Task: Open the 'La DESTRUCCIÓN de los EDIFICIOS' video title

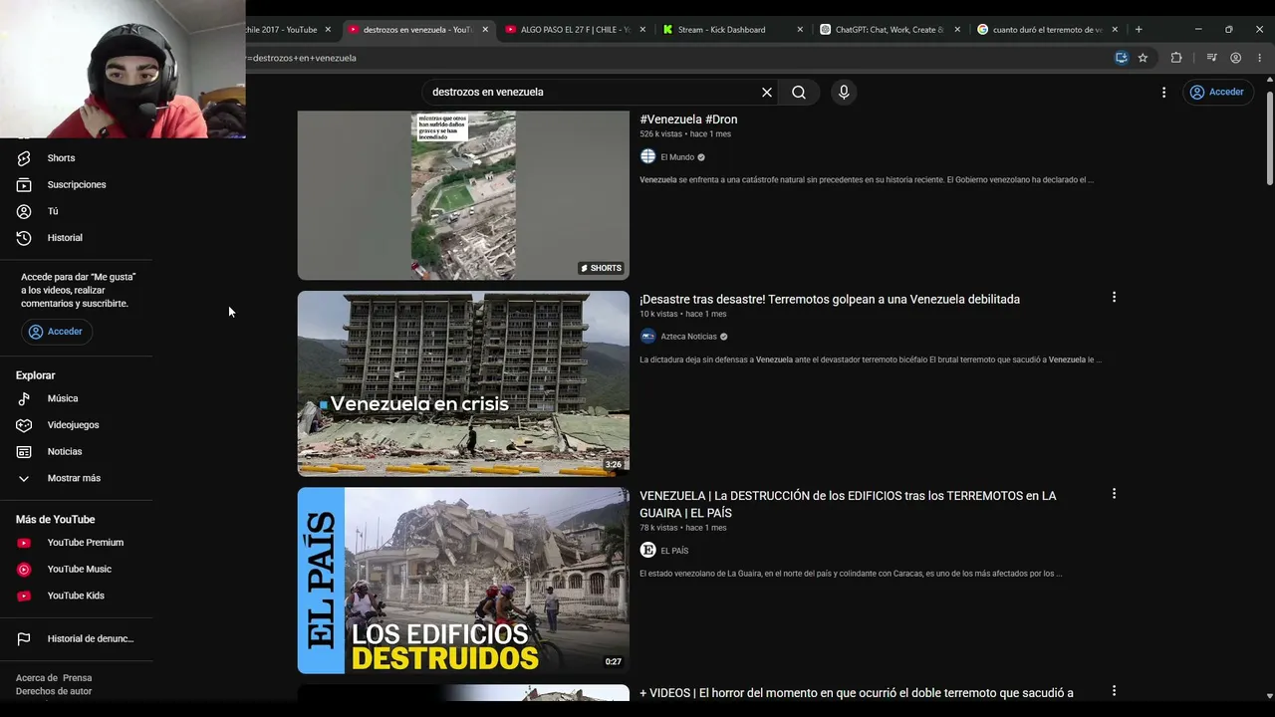Action: [848, 504]
